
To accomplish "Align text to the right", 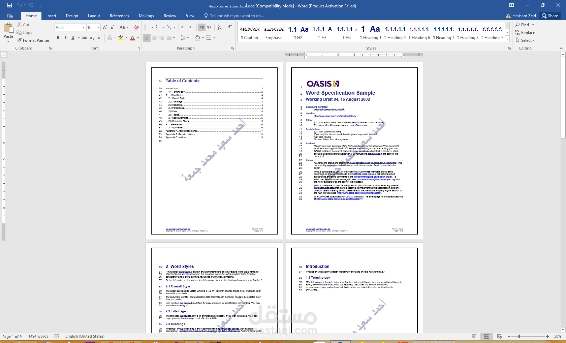I will click(162, 38).
